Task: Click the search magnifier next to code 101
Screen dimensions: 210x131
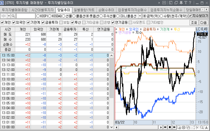Action: click(x=13, y=16)
